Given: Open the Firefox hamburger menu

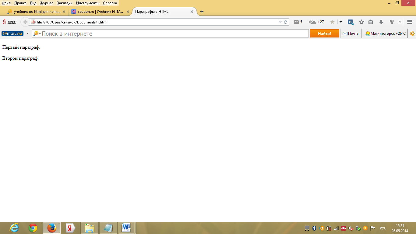Looking at the screenshot, I should click(x=410, y=22).
